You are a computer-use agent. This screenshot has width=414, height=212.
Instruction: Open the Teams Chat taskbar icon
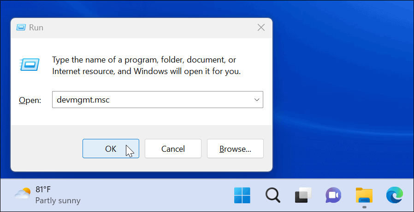tap(333, 195)
